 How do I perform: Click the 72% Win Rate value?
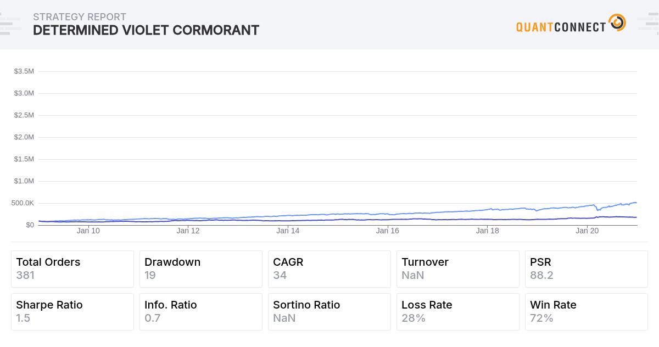[x=541, y=318]
